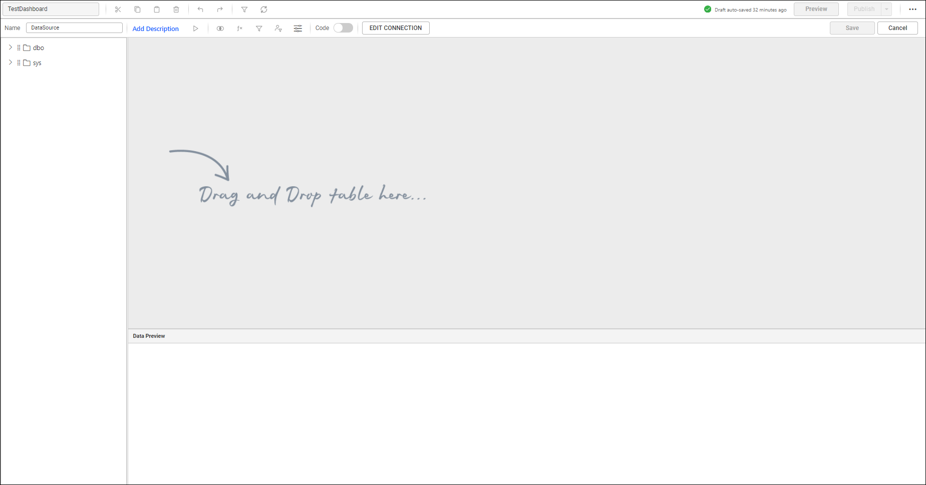Screen dimensions: 926x485
Task: Click the Undo arrow icon
Action: [x=200, y=10]
